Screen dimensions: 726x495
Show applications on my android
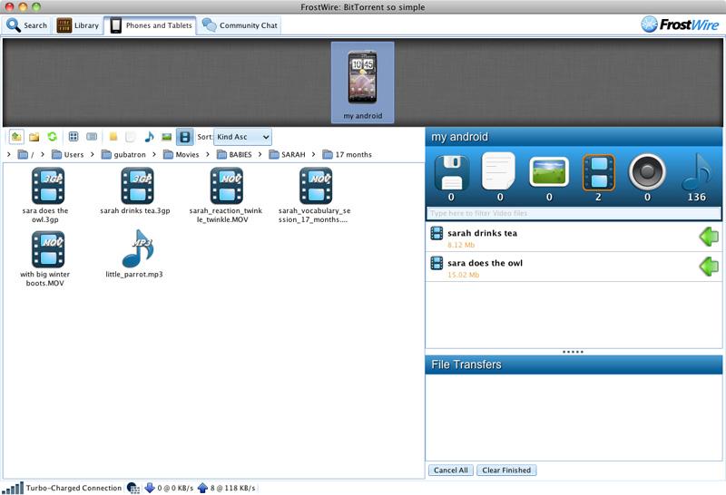451,178
